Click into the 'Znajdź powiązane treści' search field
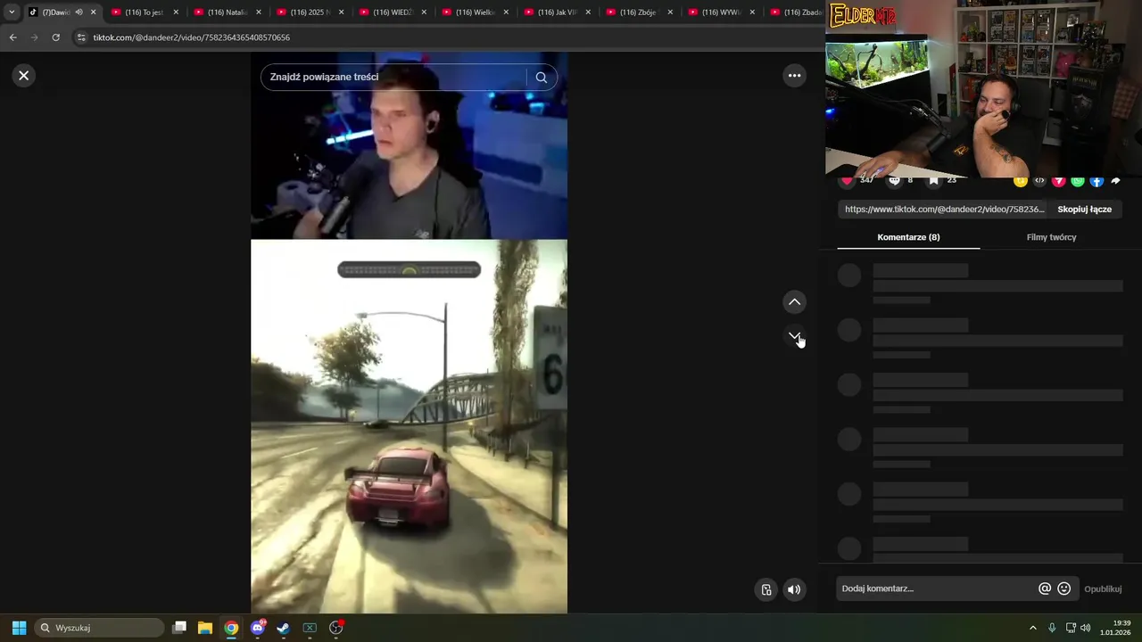1142x642 pixels. pos(393,78)
